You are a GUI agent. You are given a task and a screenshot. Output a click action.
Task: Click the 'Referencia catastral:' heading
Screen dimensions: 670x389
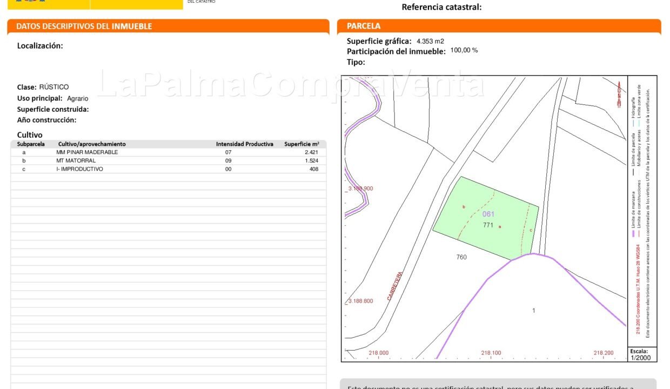[441, 7]
